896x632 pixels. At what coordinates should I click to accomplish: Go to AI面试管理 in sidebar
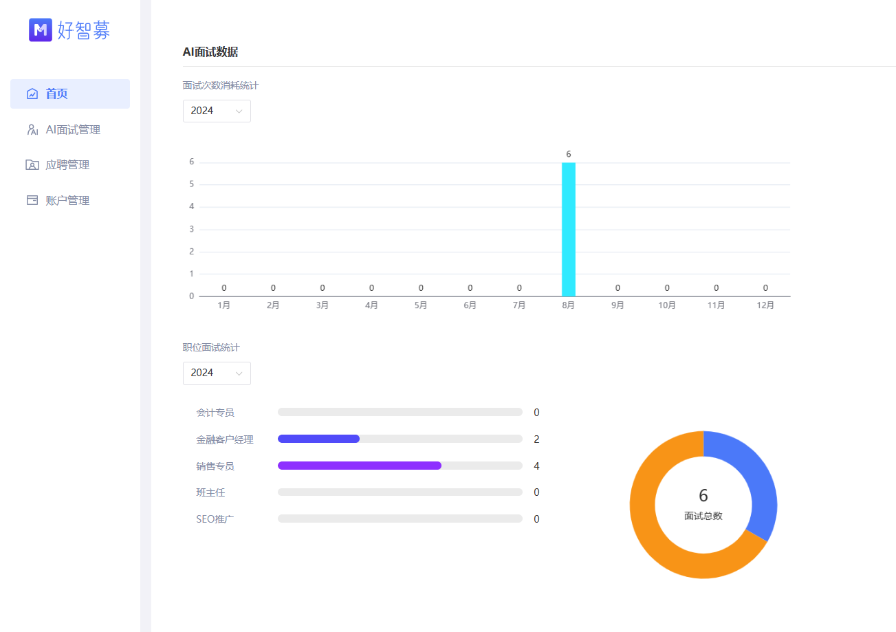pyautogui.click(x=73, y=130)
